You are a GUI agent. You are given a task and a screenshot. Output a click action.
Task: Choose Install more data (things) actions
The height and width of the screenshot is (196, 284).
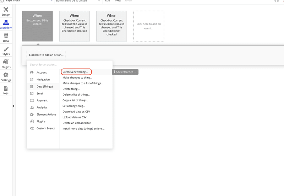coord(83,129)
